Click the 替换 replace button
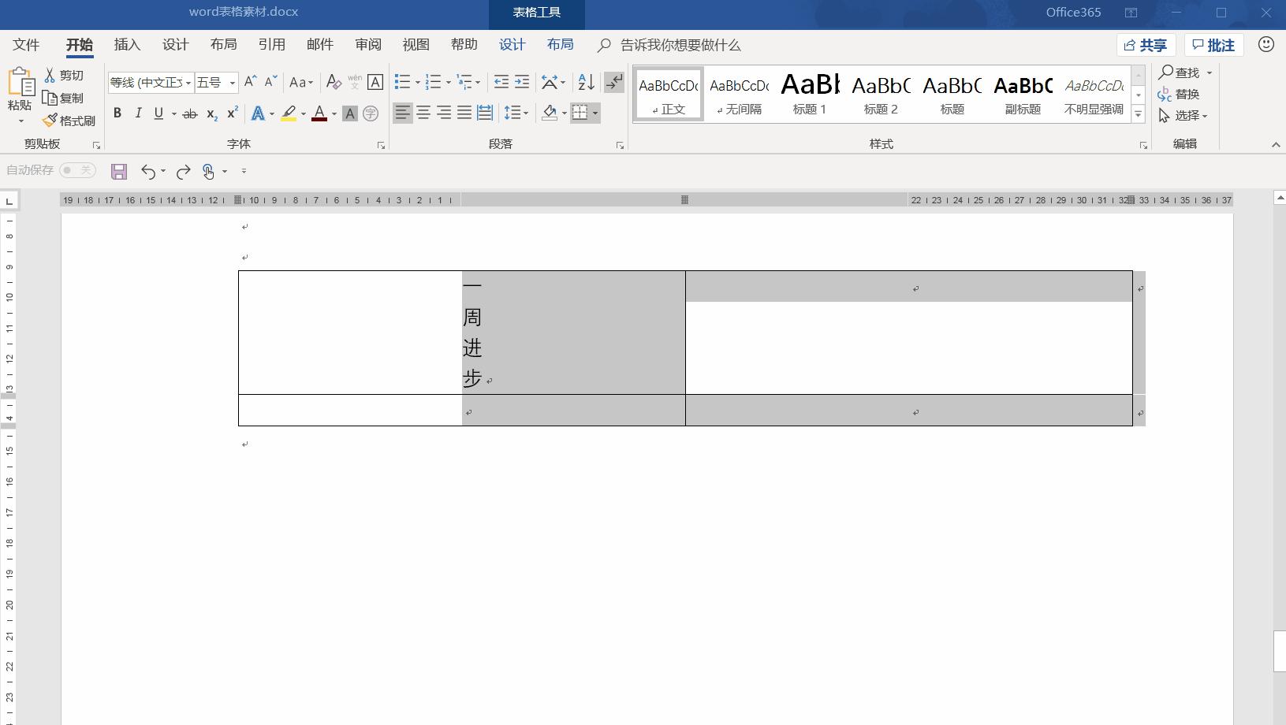 (x=1179, y=95)
